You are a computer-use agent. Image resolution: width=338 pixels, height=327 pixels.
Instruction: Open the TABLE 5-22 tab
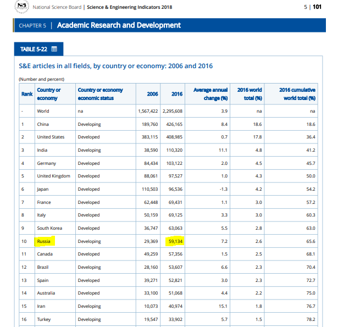[x=39, y=49]
